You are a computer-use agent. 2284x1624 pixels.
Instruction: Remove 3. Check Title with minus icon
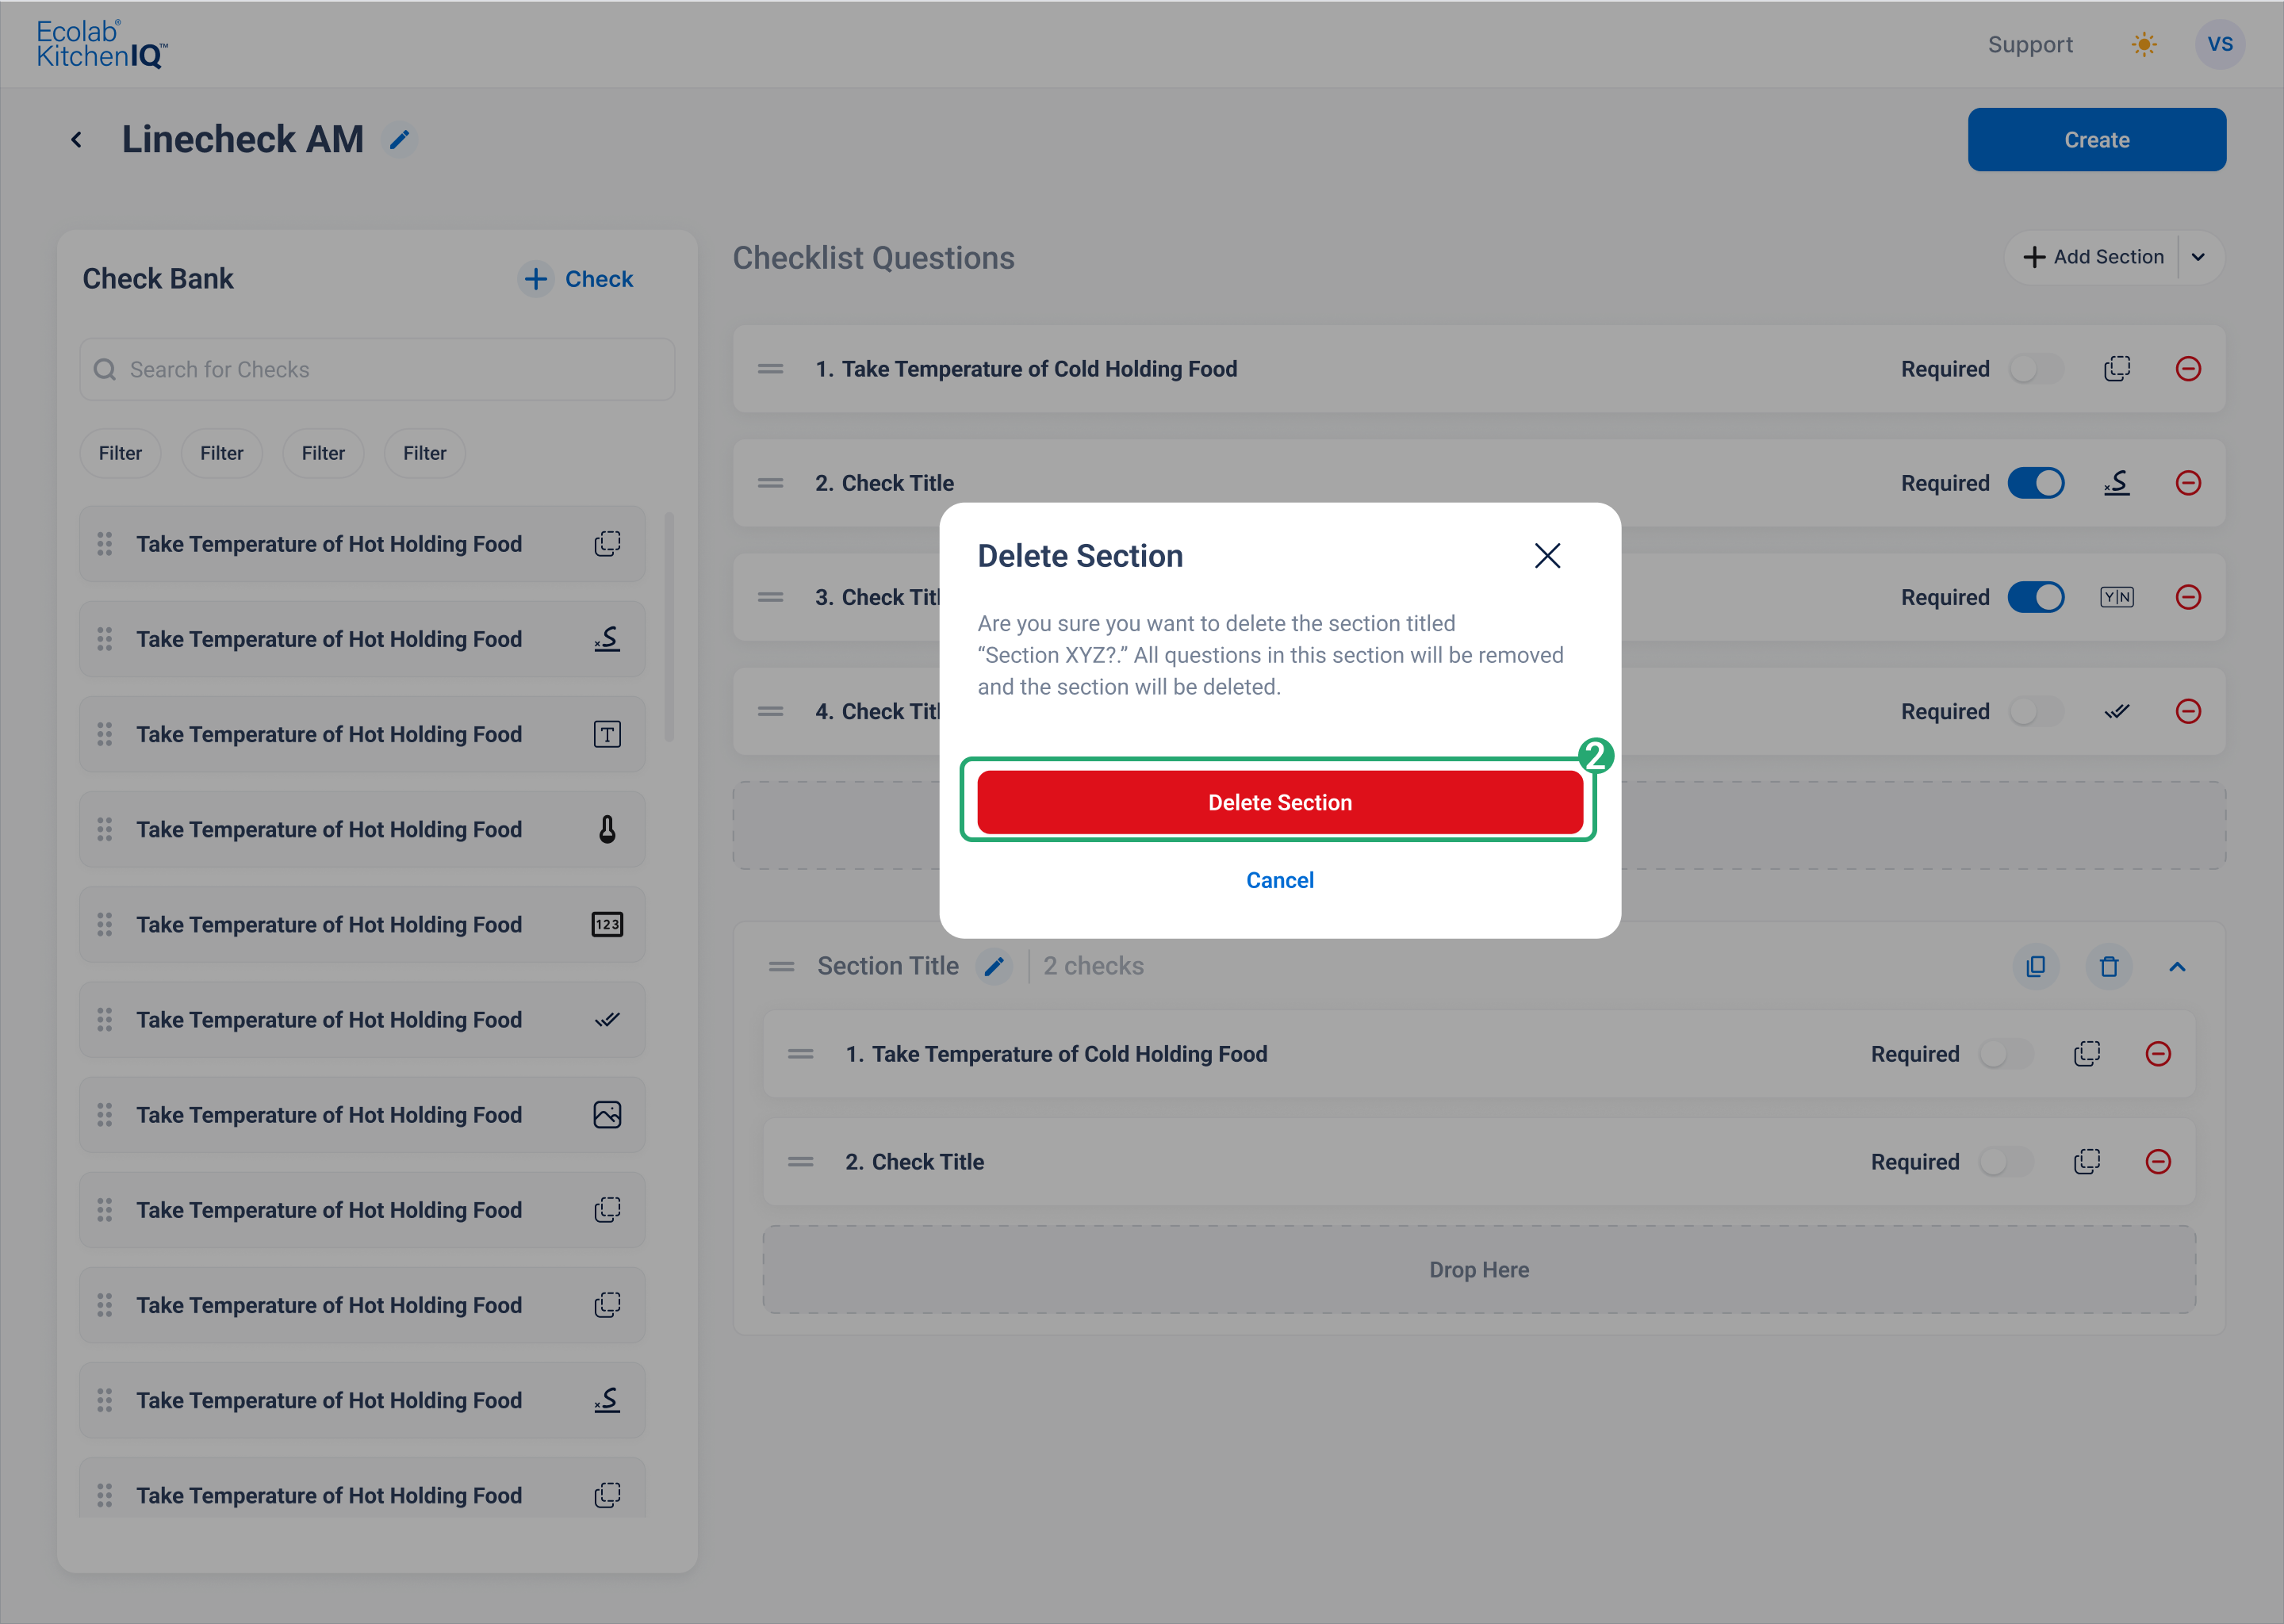pos(2188,597)
